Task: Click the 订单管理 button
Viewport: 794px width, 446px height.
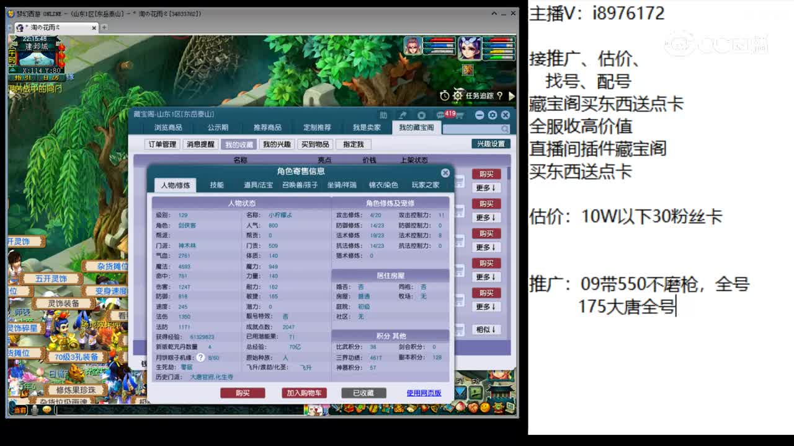Action: [x=162, y=144]
